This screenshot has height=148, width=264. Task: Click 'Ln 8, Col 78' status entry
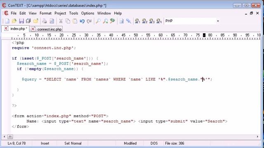tap(16, 143)
